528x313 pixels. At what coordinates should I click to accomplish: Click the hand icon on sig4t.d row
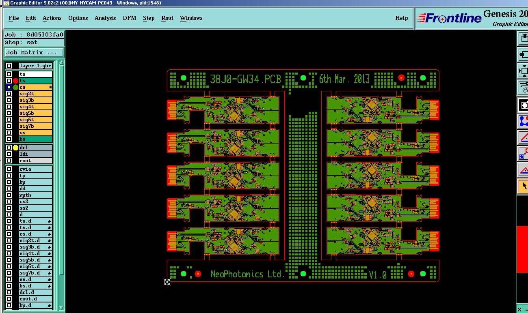(x=50, y=253)
